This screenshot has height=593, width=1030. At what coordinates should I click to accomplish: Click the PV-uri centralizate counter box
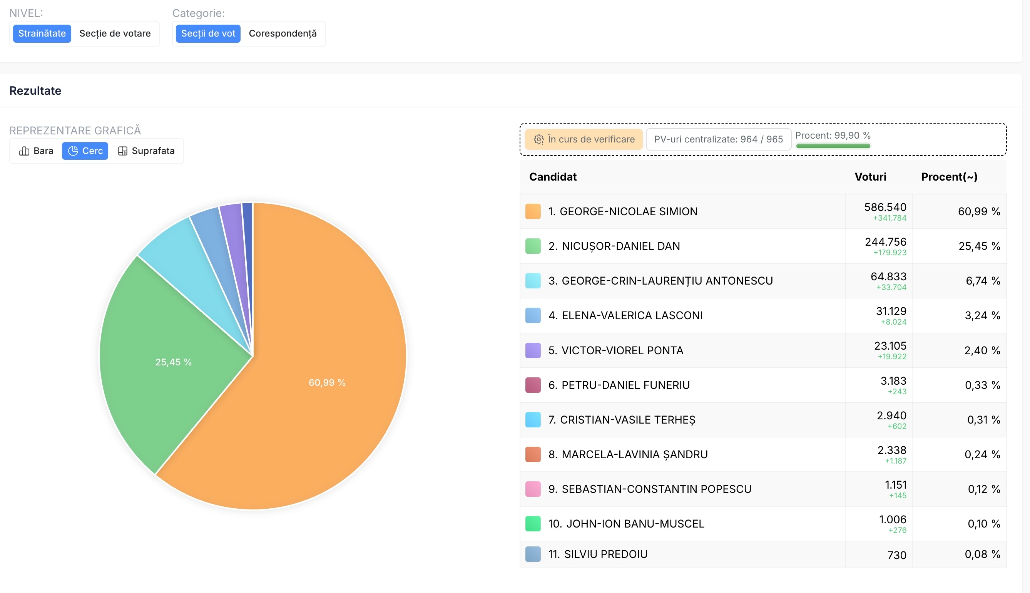click(x=718, y=140)
